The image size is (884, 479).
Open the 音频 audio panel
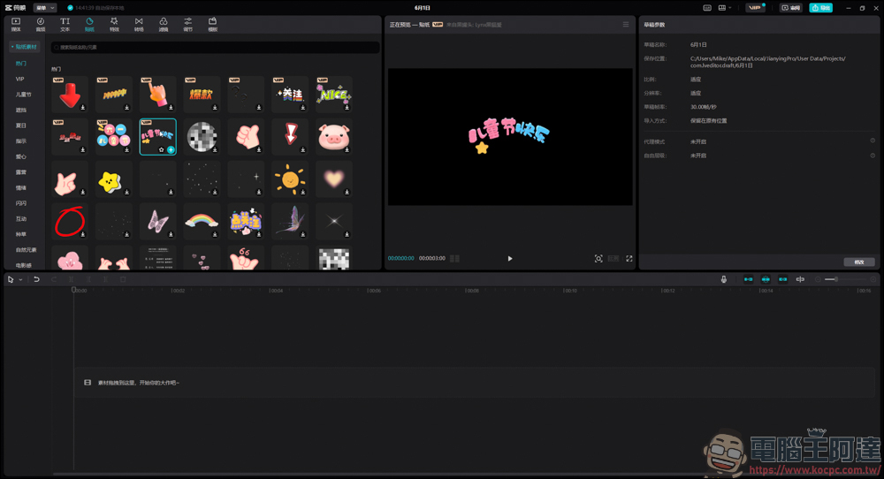coord(41,24)
